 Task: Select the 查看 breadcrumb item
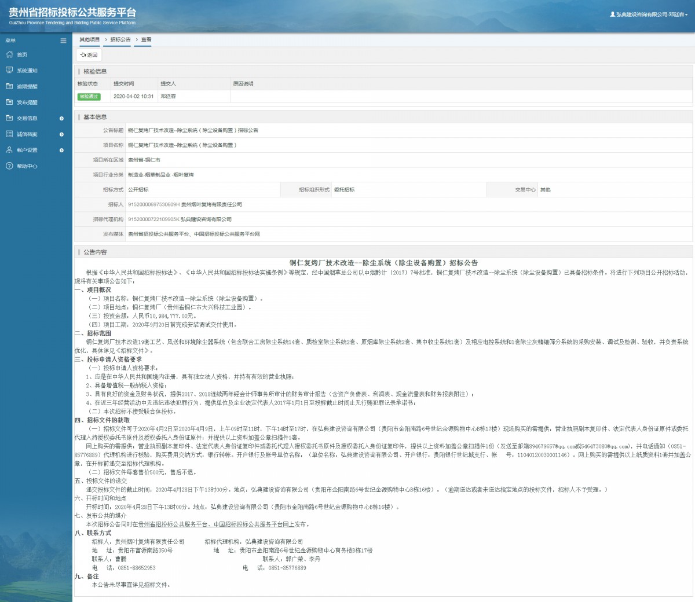(147, 39)
